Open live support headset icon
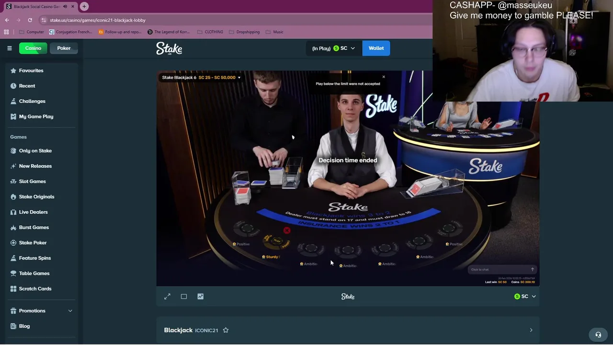This screenshot has height=345, width=613. tap(598, 335)
